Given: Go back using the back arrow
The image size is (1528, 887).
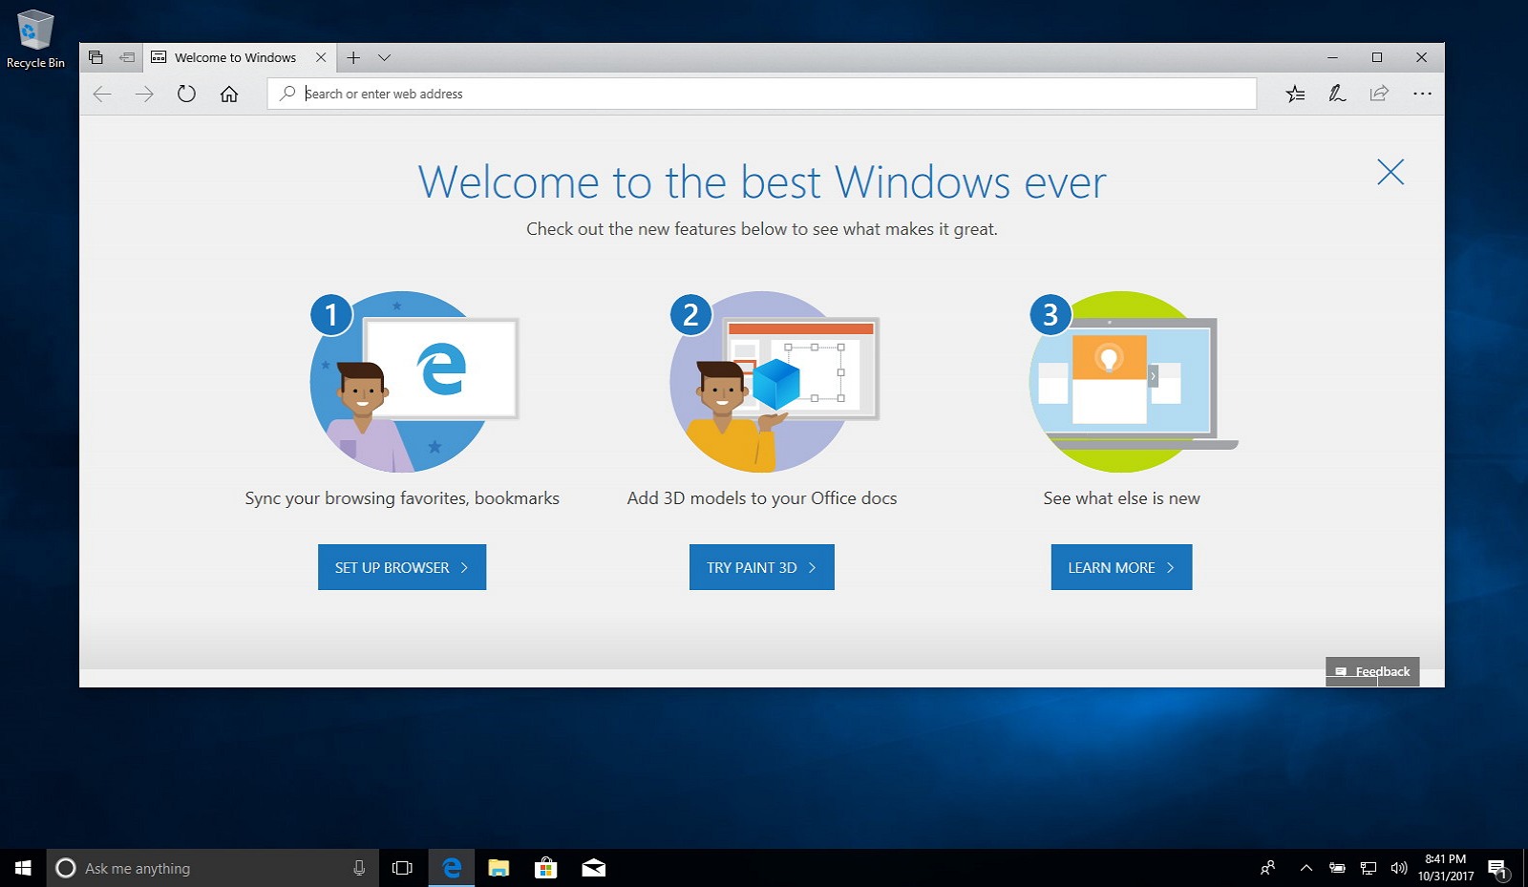Looking at the screenshot, I should coord(102,94).
